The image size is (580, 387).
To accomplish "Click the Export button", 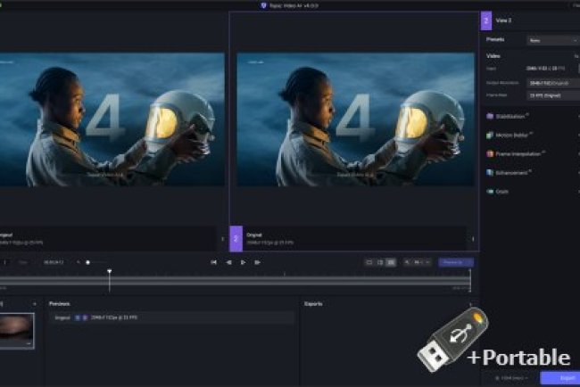I will pyautogui.click(x=560, y=378).
